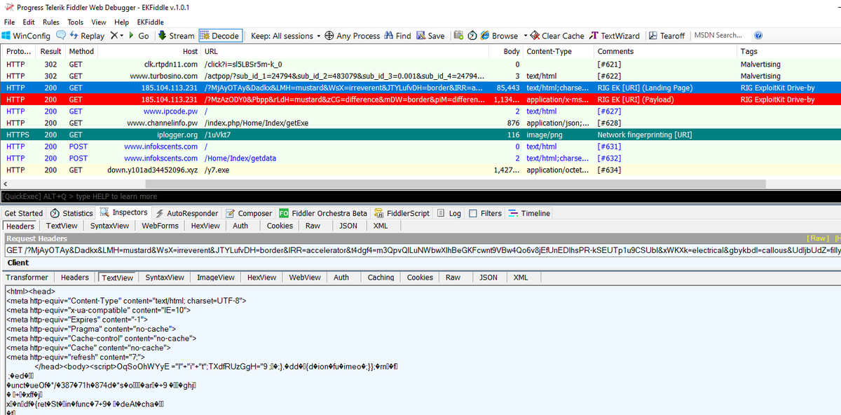Open the AutoResponder tab
The width and height of the screenshot is (841, 415).
click(186, 213)
